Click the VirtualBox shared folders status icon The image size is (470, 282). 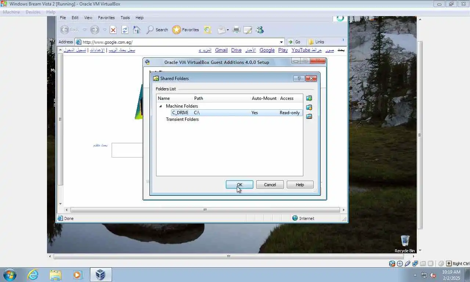[x=423, y=264]
